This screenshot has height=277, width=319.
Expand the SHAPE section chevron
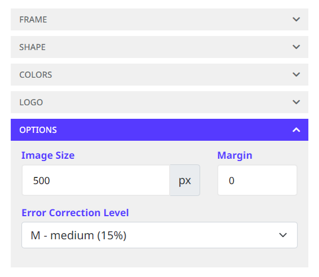pyautogui.click(x=296, y=47)
